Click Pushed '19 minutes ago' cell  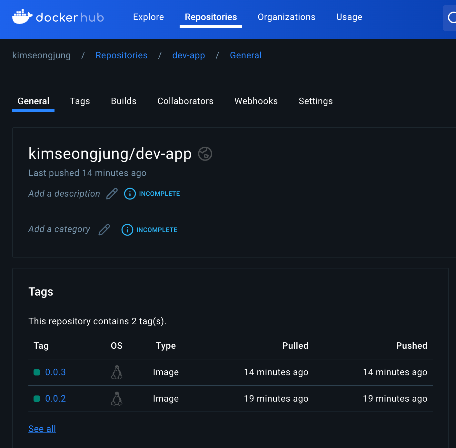(x=395, y=399)
